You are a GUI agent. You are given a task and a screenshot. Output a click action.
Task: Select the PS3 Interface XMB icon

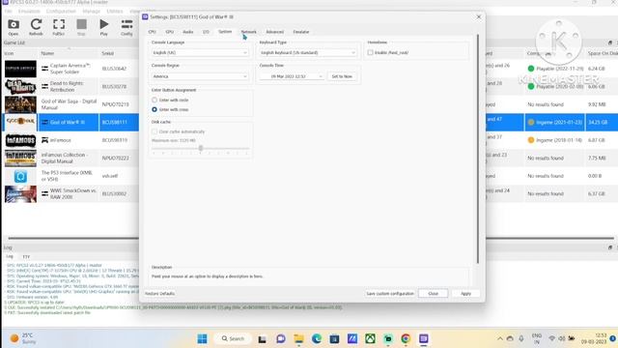[x=20, y=176]
